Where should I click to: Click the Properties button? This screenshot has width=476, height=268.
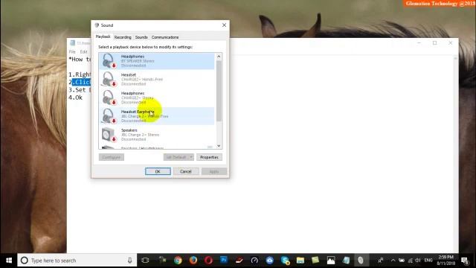209,157
